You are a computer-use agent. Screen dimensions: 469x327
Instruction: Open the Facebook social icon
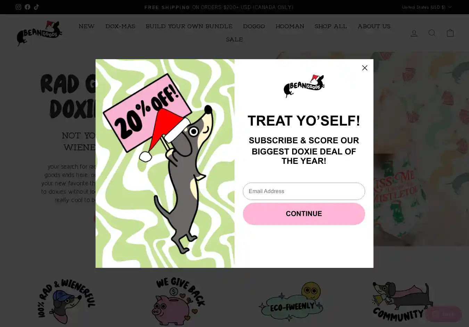(x=27, y=7)
